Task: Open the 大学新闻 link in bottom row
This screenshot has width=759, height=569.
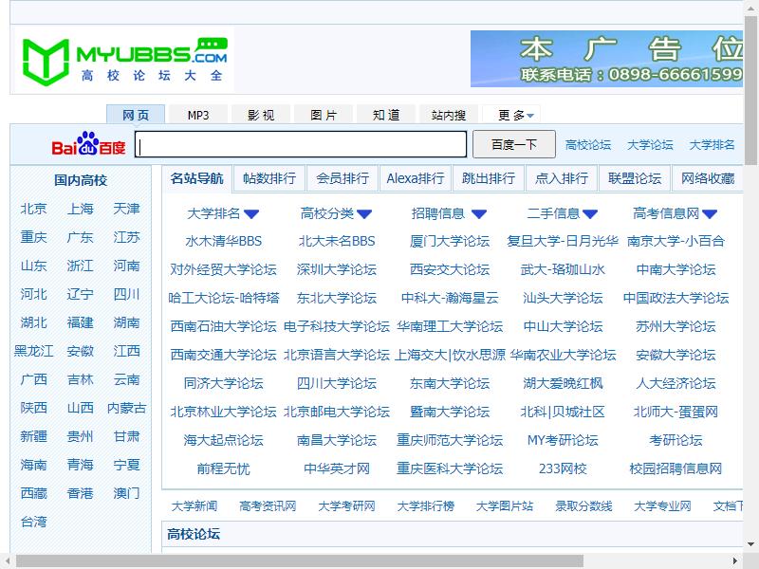Action: [194, 506]
